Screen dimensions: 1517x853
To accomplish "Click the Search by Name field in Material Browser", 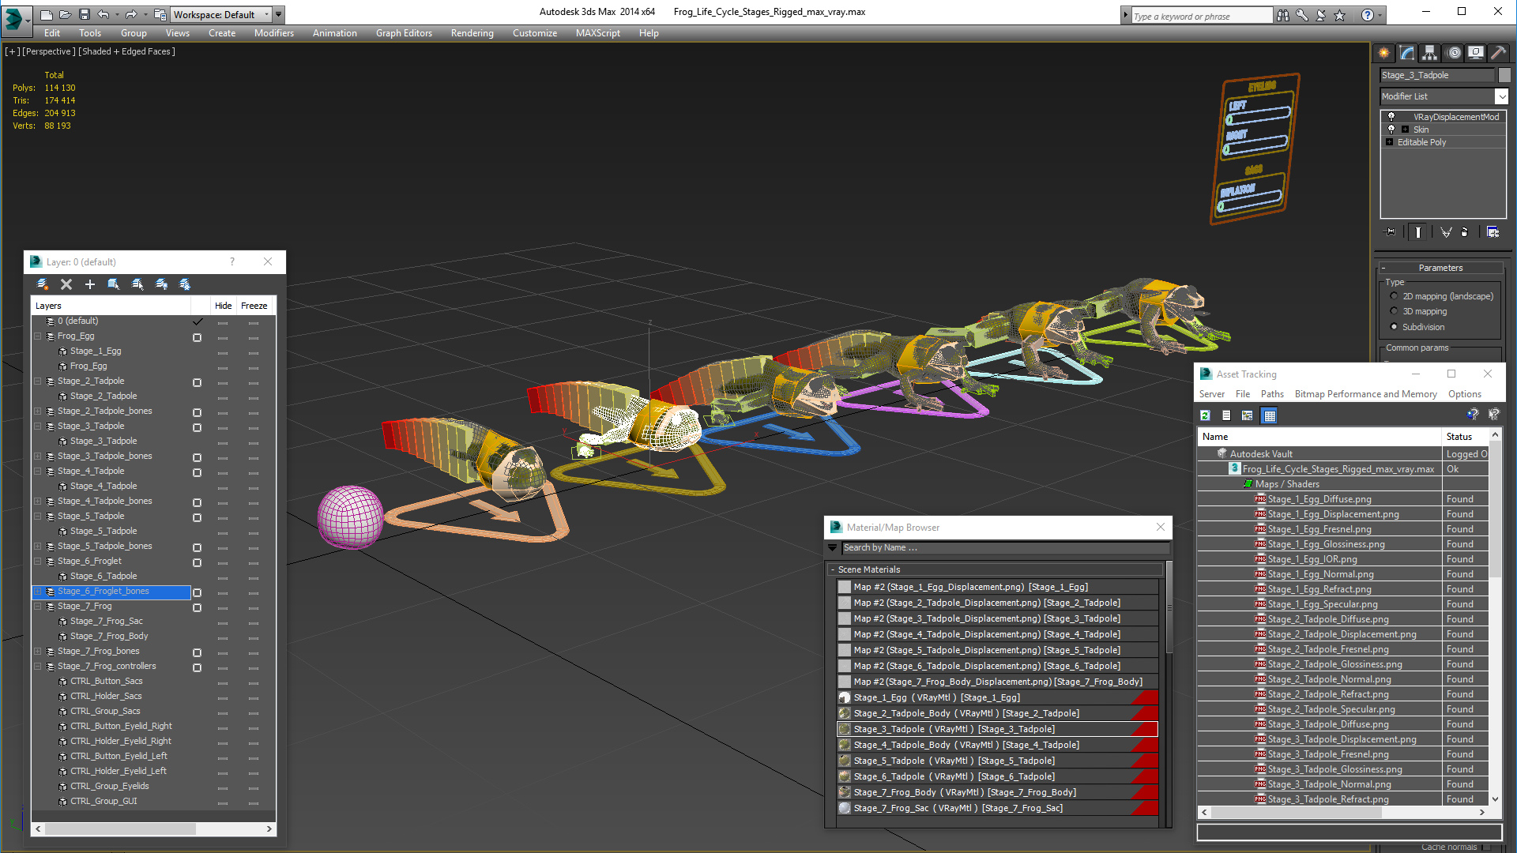I will coord(1005,547).
